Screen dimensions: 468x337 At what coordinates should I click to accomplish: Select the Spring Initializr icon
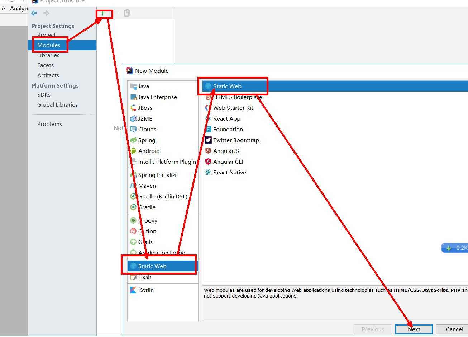(x=133, y=175)
